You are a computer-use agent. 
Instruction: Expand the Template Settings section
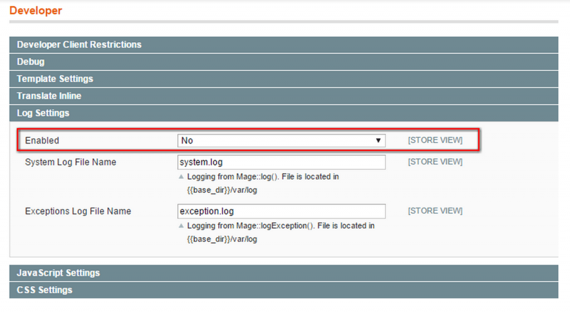pos(283,79)
